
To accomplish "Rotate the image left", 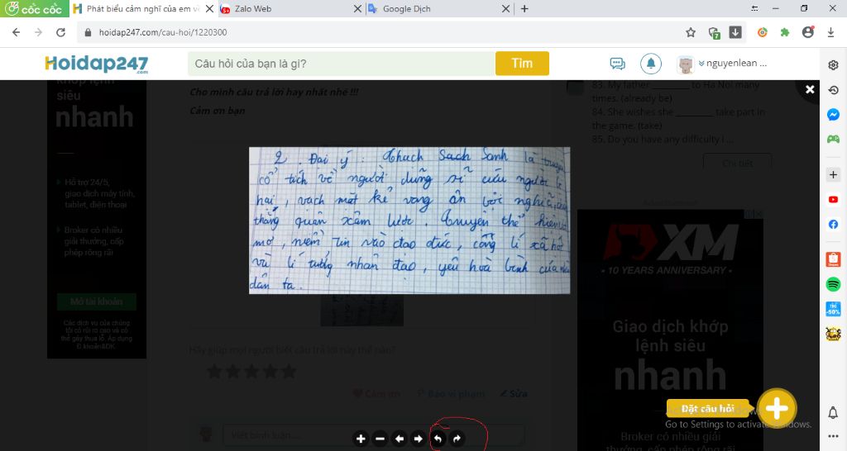I will 438,439.
